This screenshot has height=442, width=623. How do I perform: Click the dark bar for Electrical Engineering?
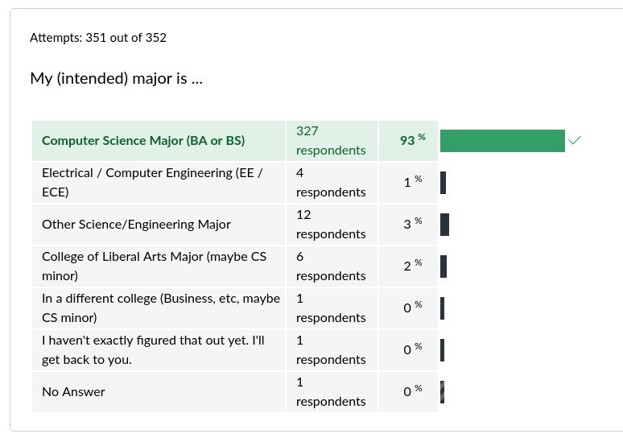pos(443,183)
